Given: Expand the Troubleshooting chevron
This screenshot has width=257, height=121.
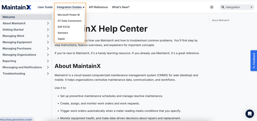Looking at the screenshot, I should pyautogui.click(x=48, y=74).
